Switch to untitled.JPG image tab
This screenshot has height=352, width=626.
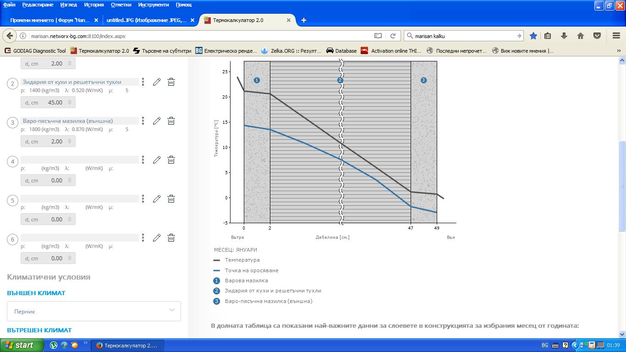click(x=147, y=20)
